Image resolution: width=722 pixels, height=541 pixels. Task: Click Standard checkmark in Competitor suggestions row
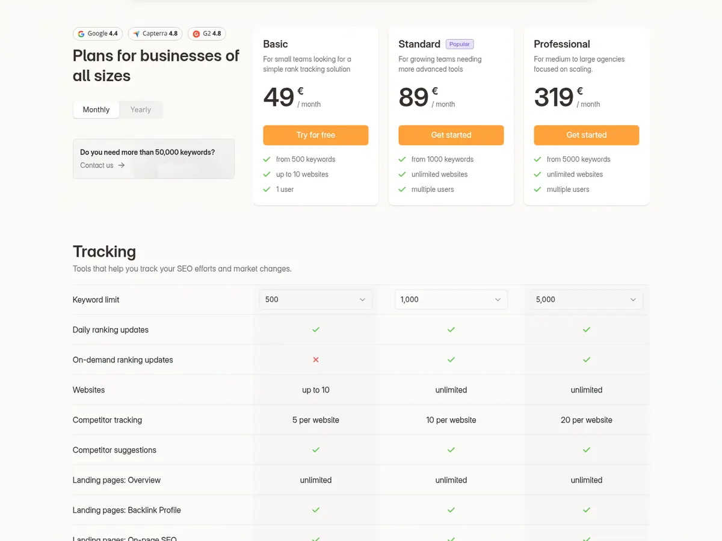[x=451, y=450]
